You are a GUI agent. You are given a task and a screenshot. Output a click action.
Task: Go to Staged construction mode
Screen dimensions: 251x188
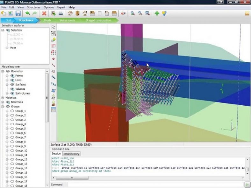point(98,20)
